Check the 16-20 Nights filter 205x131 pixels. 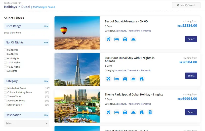5,67
